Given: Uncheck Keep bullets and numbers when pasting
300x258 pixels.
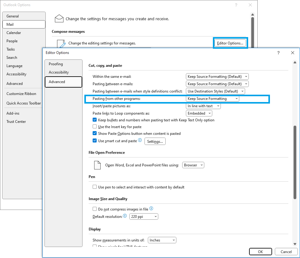Looking at the screenshot, I should pos(95,120).
